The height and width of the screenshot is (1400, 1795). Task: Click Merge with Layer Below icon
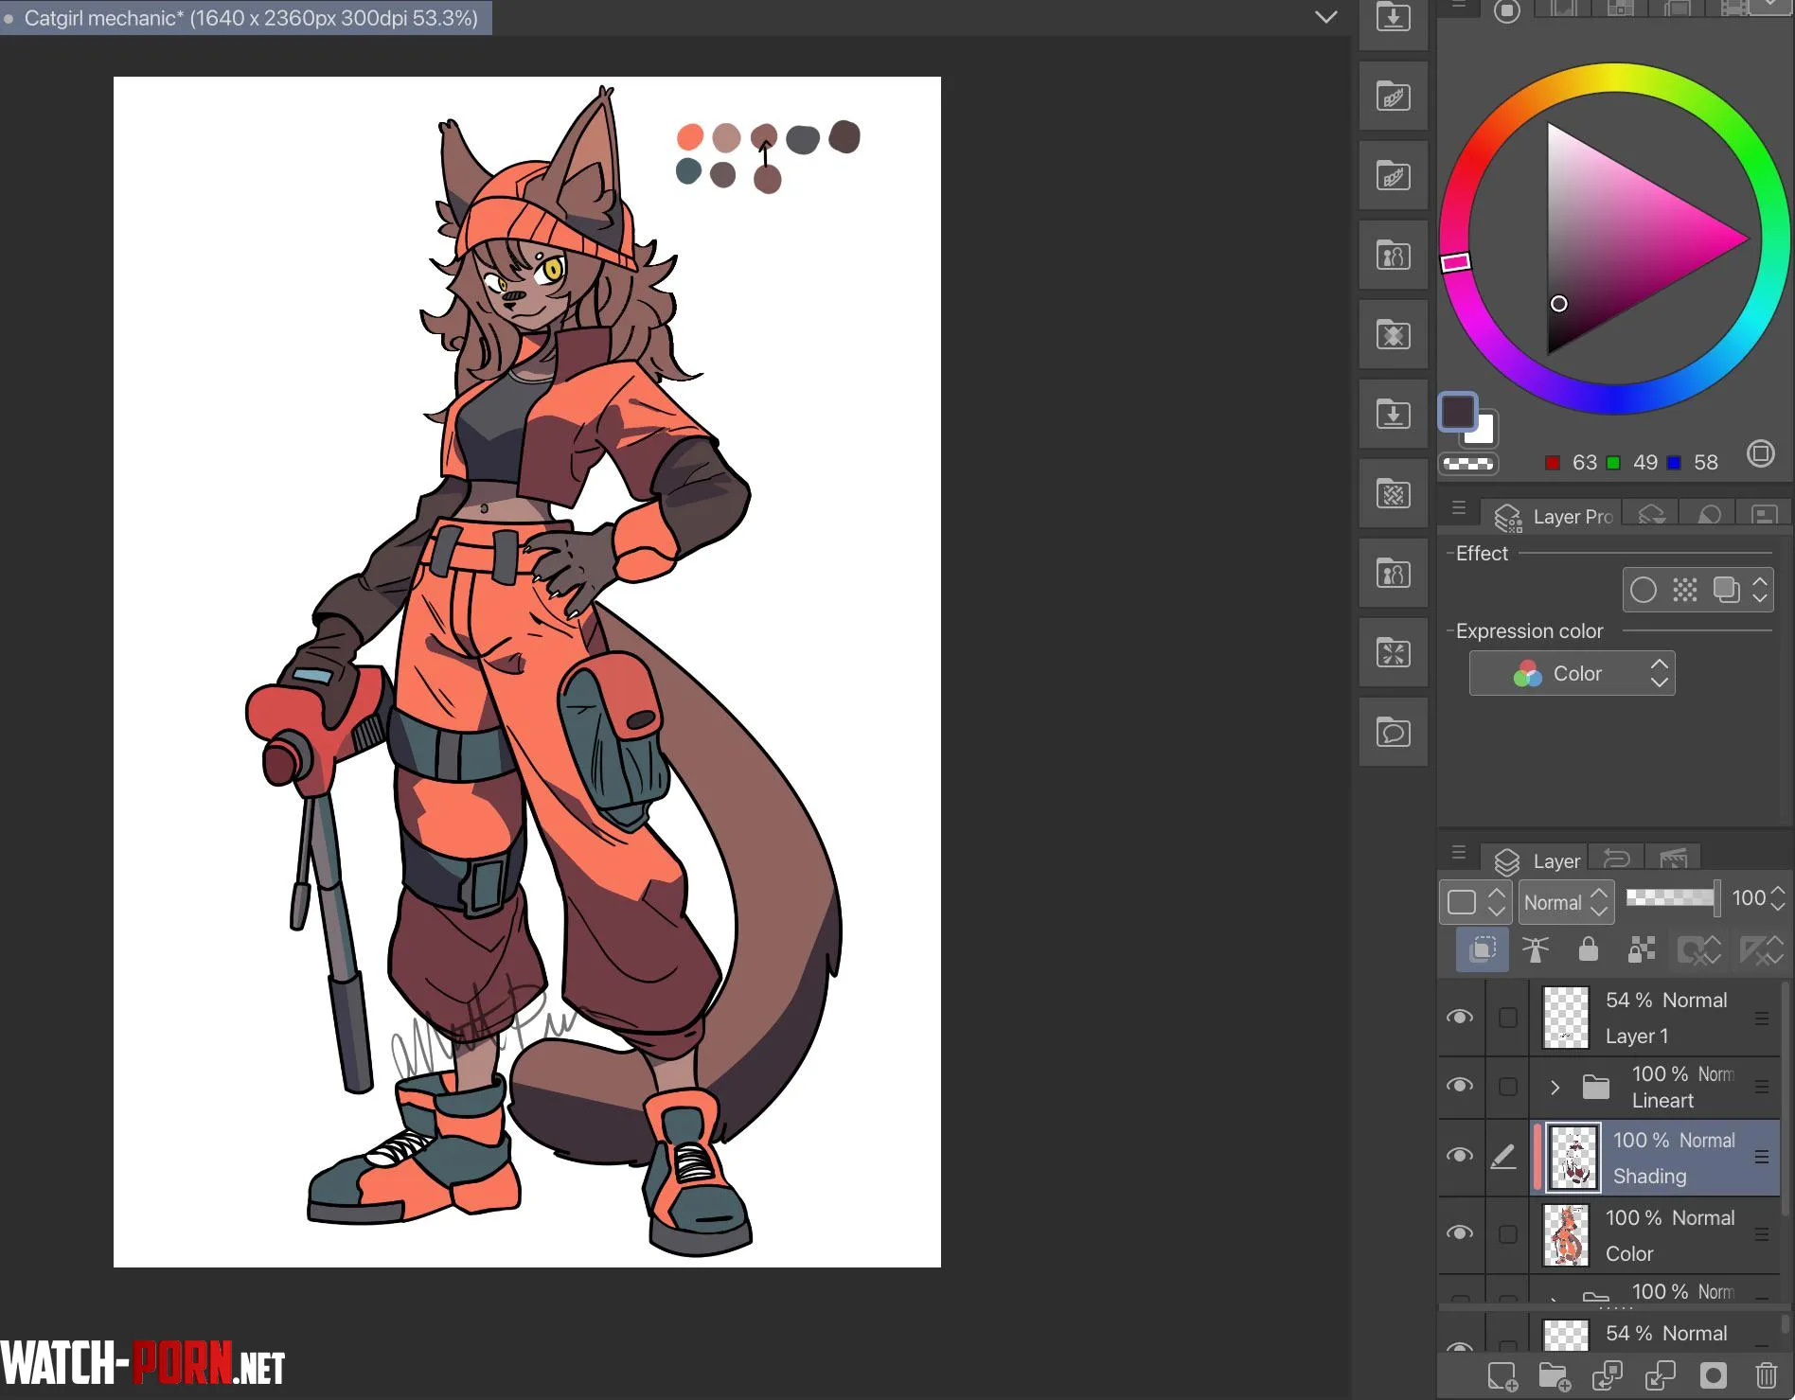[1661, 1375]
